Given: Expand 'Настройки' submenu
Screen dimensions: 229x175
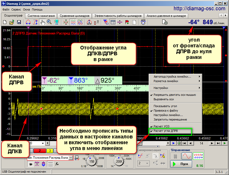Looking at the screenshot, I should tap(175, 88).
